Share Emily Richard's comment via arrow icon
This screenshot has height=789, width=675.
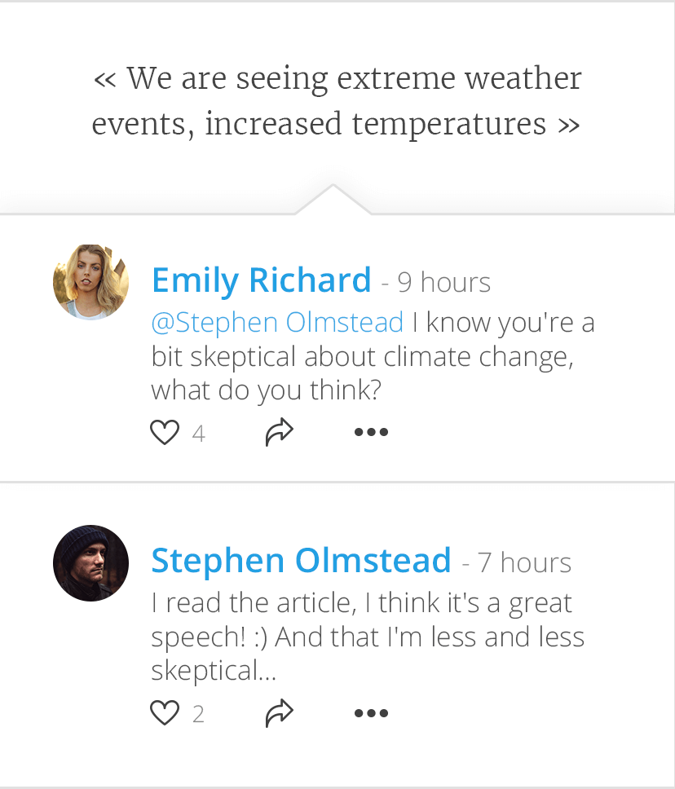(x=279, y=432)
